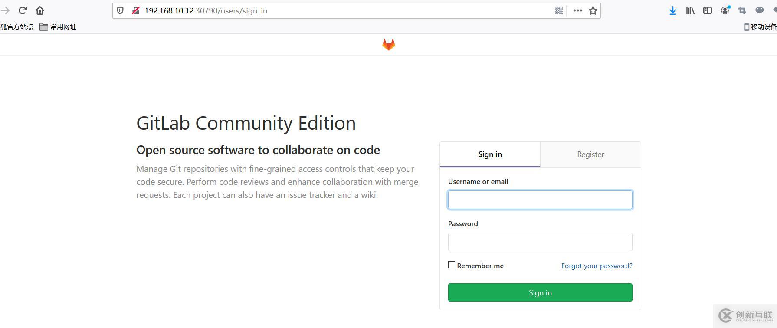Open the Firefox account avatar icon
777x328 pixels.
point(725,10)
